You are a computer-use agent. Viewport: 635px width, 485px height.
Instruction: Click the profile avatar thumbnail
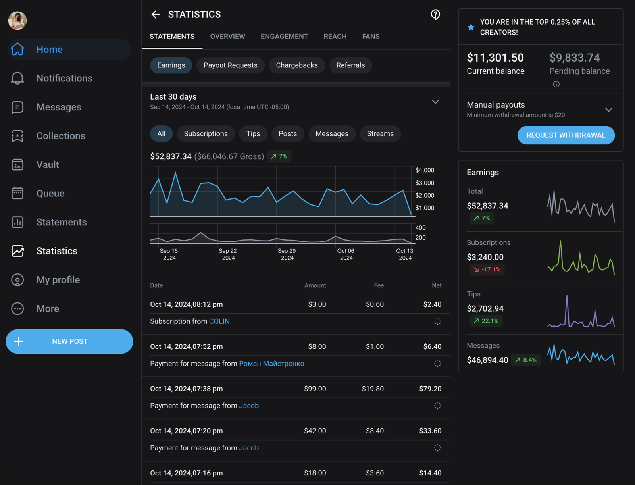17,21
